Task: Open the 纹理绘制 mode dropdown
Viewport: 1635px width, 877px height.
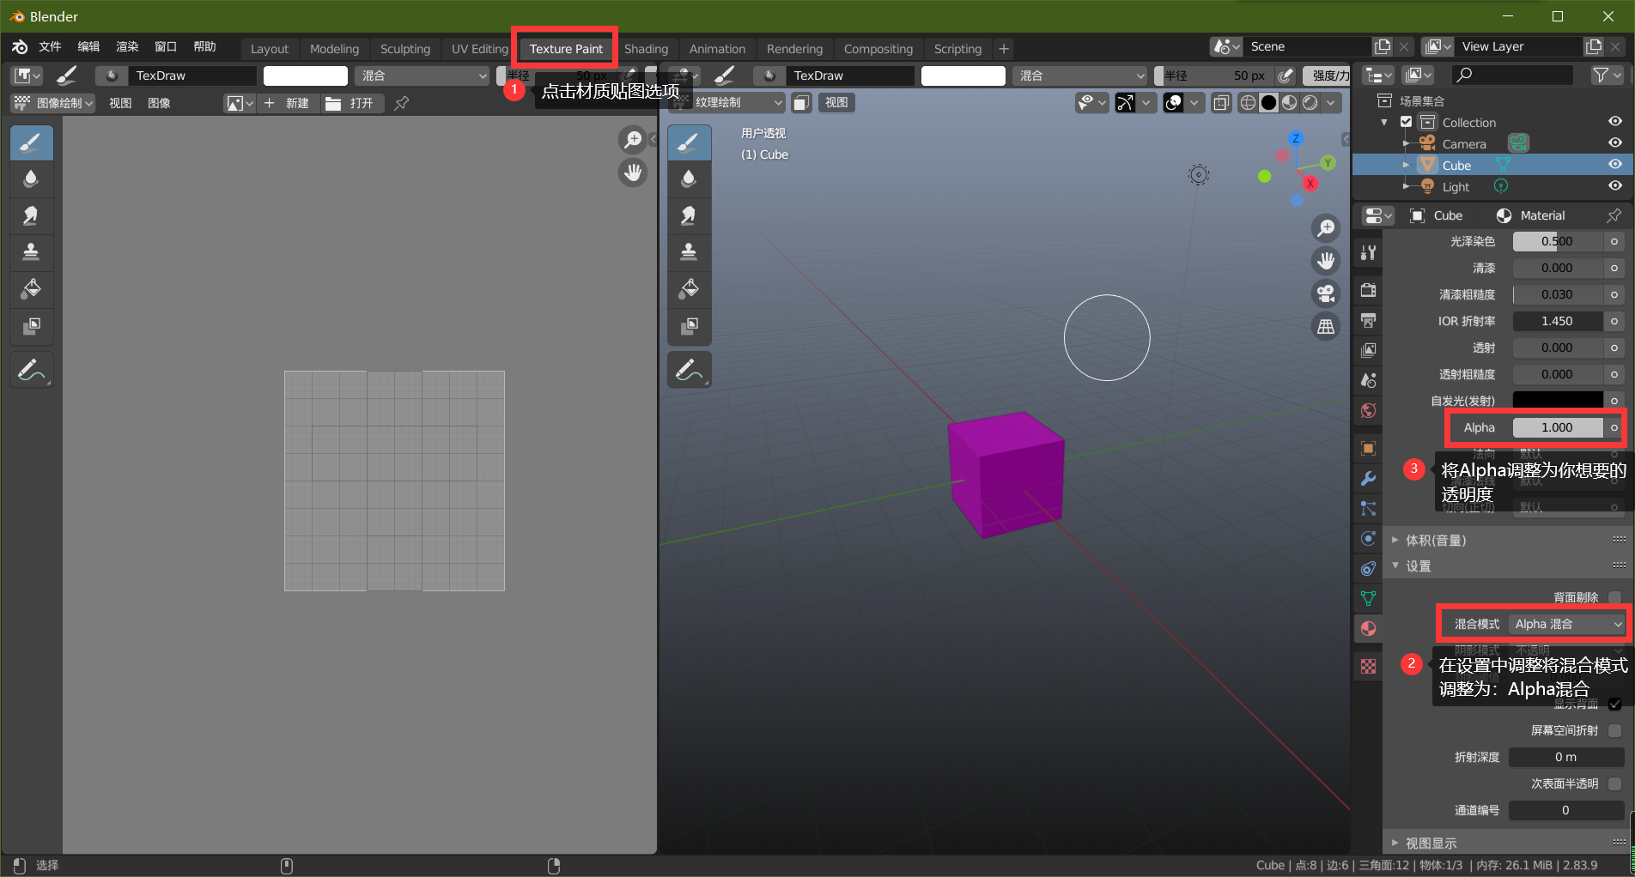Action: tap(727, 102)
